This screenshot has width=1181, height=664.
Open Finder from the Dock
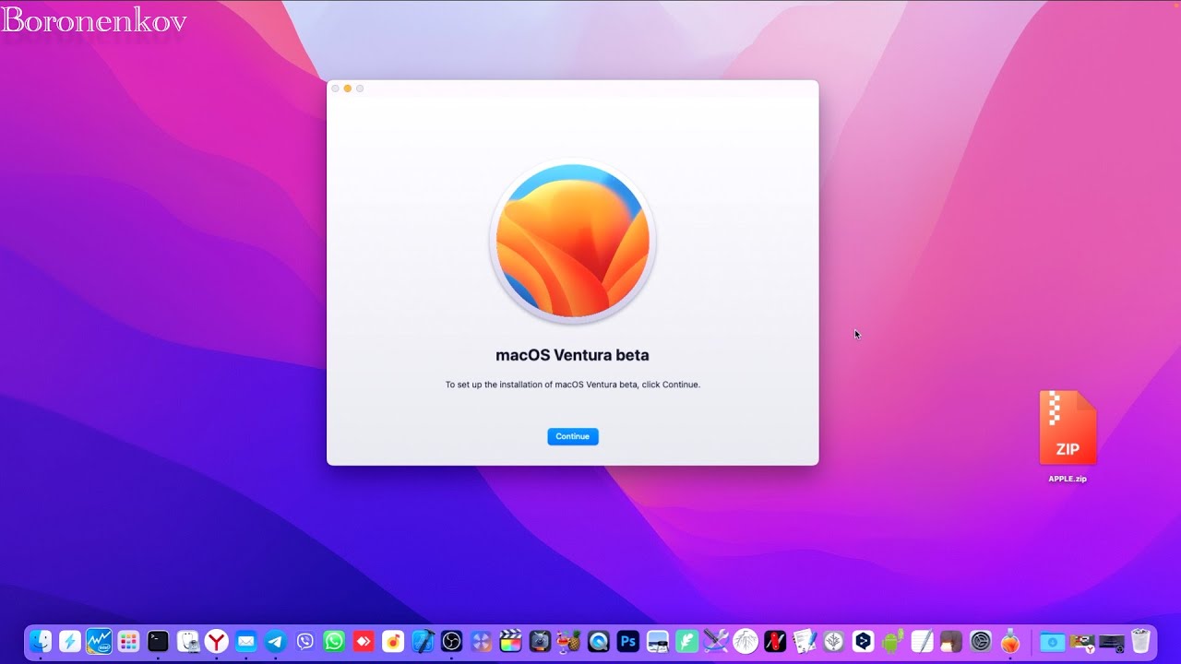click(41, 641)
